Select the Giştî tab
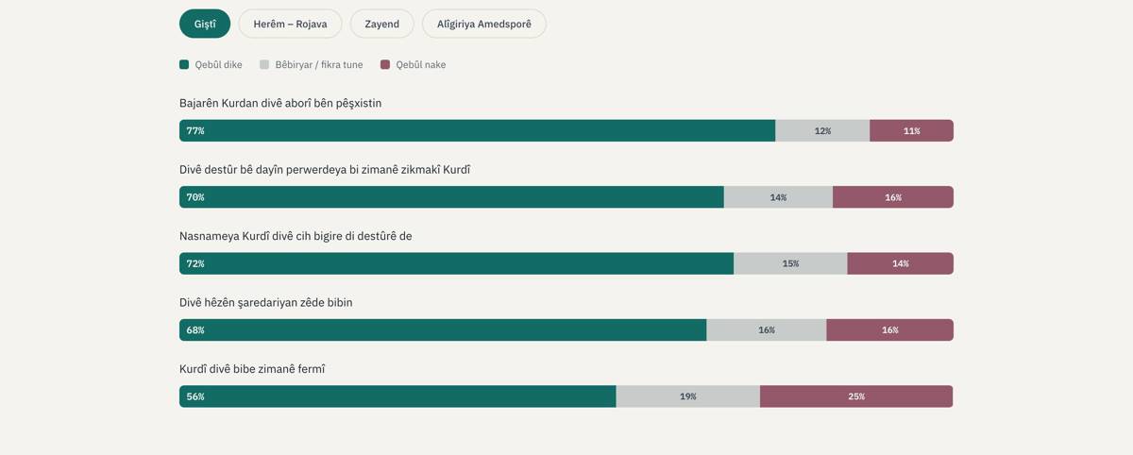 point(205,24)
